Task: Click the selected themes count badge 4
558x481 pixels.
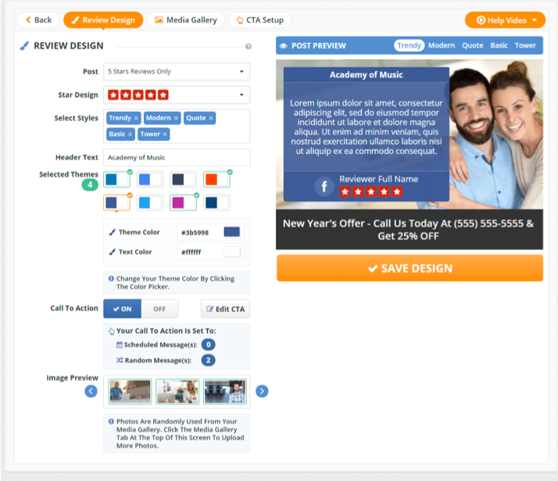Action: tap(90, 185)
